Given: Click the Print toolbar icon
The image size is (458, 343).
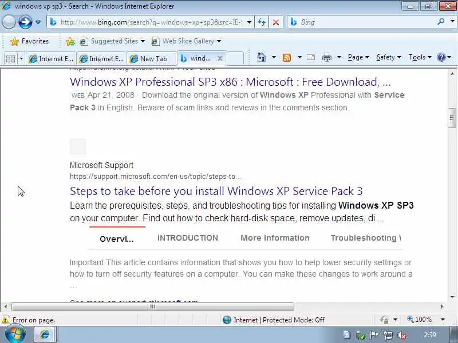Looking at the screenshot, I should coord(326,58).
